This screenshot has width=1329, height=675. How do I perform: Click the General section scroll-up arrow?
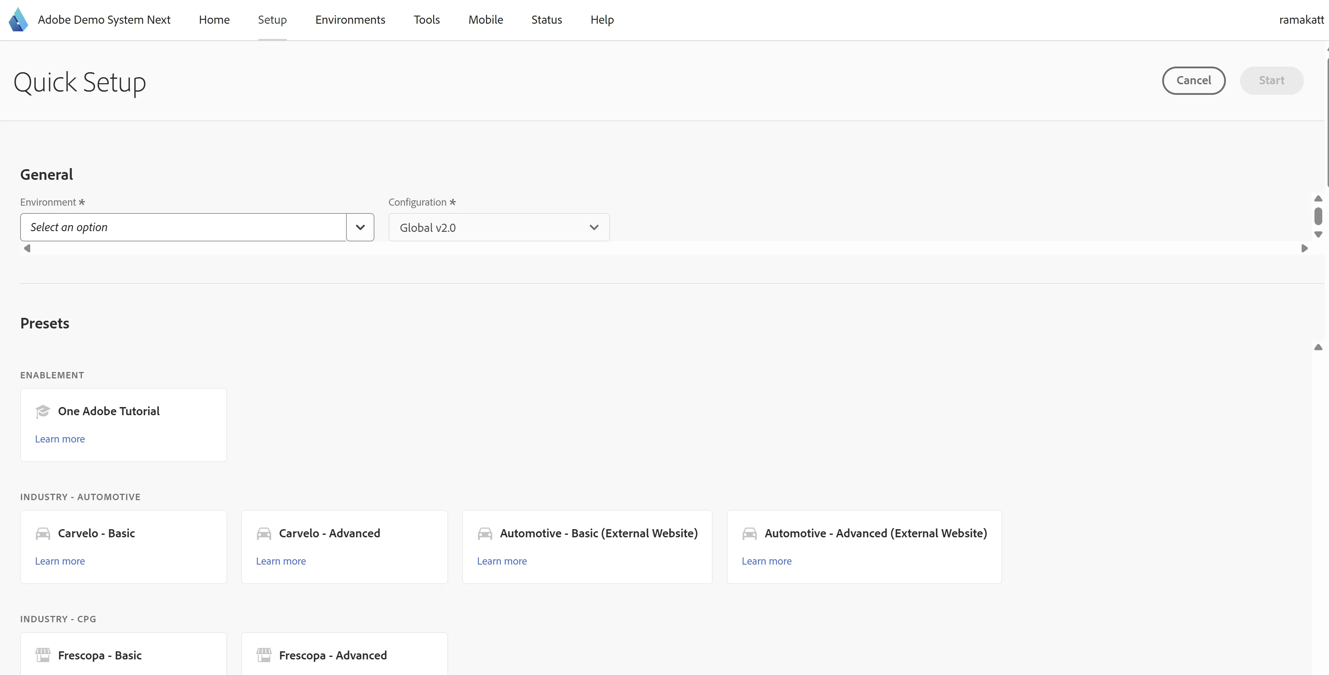pos(1318,199)
